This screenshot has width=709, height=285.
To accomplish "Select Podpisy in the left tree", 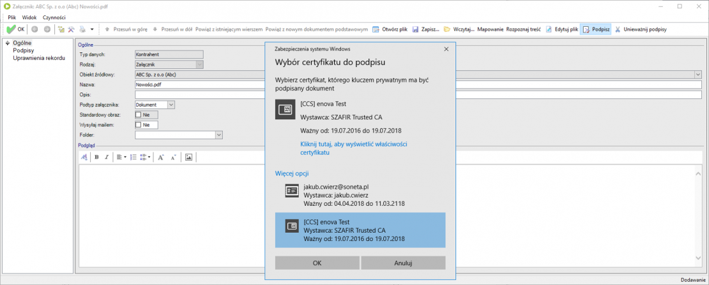I will tap(24, 50).
